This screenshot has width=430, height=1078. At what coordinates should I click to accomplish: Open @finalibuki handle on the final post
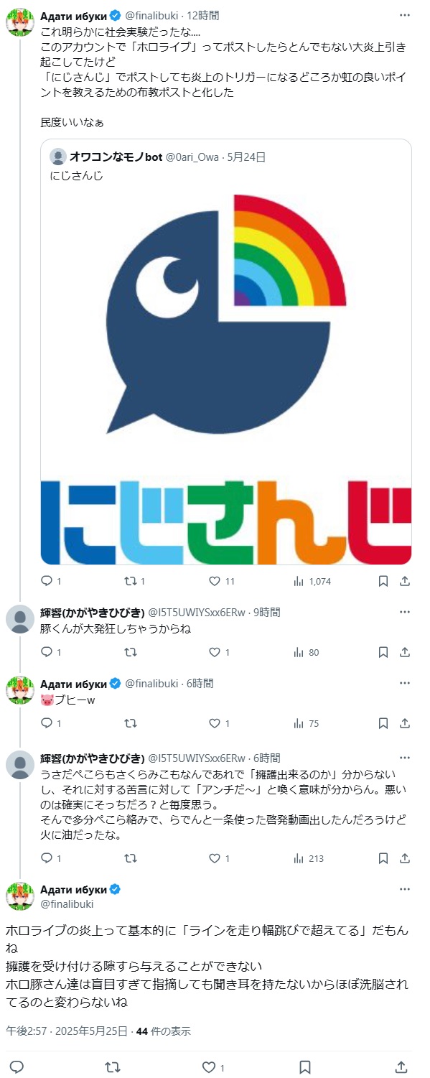point(67,903)
